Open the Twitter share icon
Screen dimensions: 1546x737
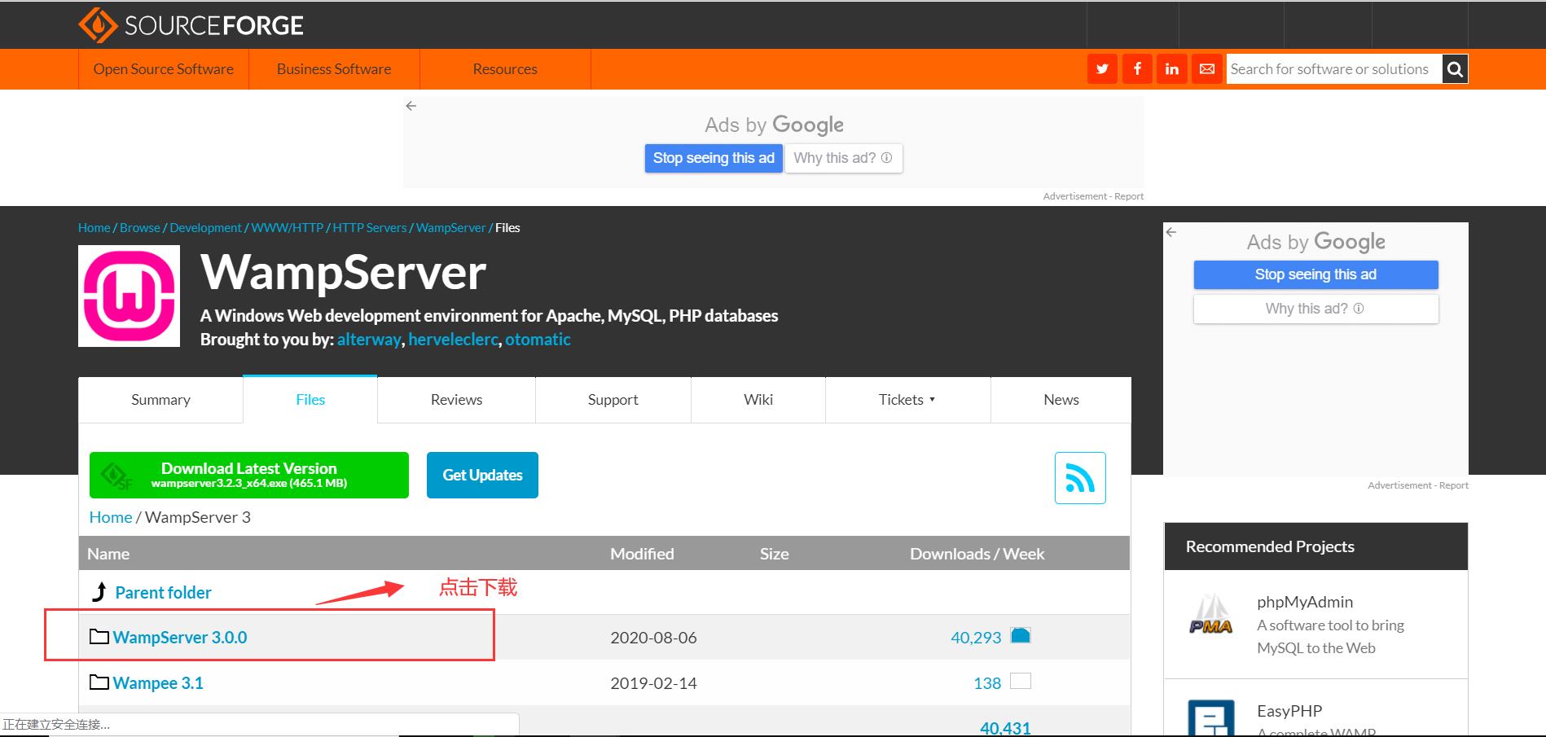click(x=1102, y=69)
